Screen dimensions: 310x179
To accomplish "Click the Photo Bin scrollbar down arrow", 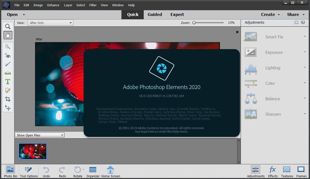I will pyautogui.click(x=239, y=162).
